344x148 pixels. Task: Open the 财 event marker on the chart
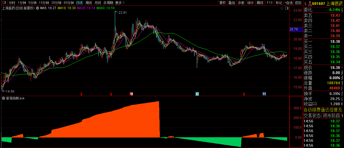click(264, 94)
